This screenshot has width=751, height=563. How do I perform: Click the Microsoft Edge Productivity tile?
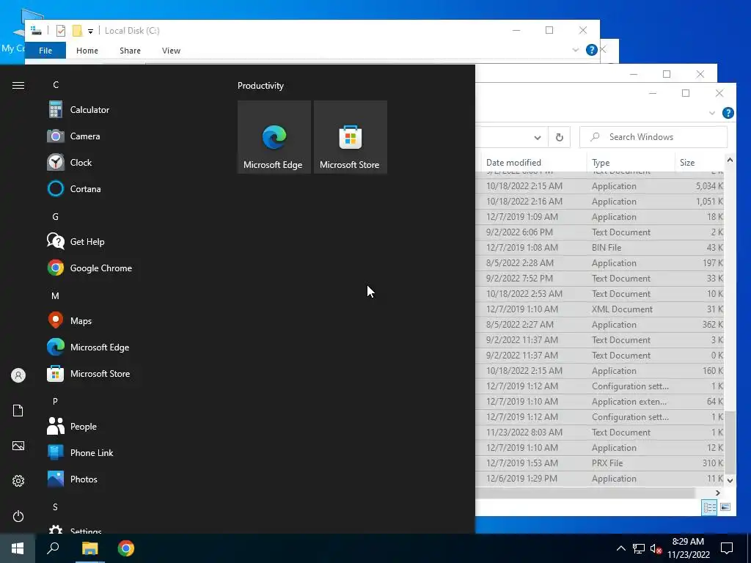274,137
